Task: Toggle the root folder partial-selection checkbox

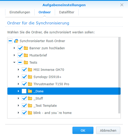Action: tap(10, 41)
